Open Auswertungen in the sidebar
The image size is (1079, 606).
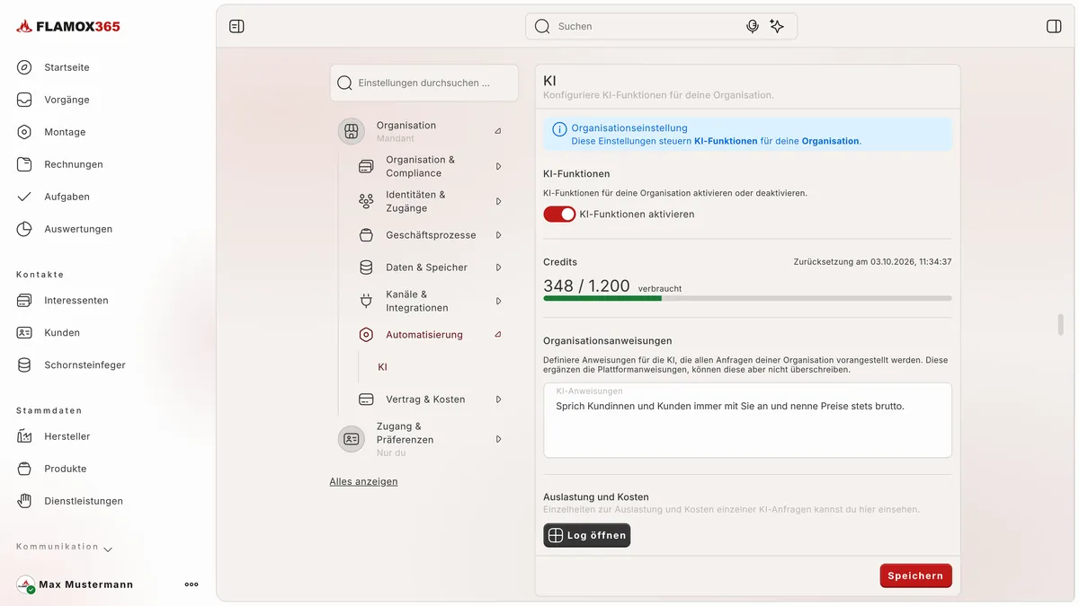(x=78, y=229)
